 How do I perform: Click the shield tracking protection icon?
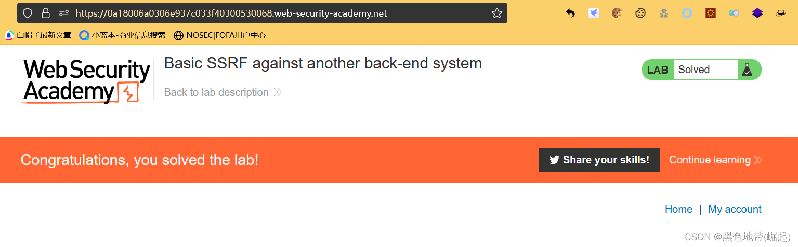[28, 13]
